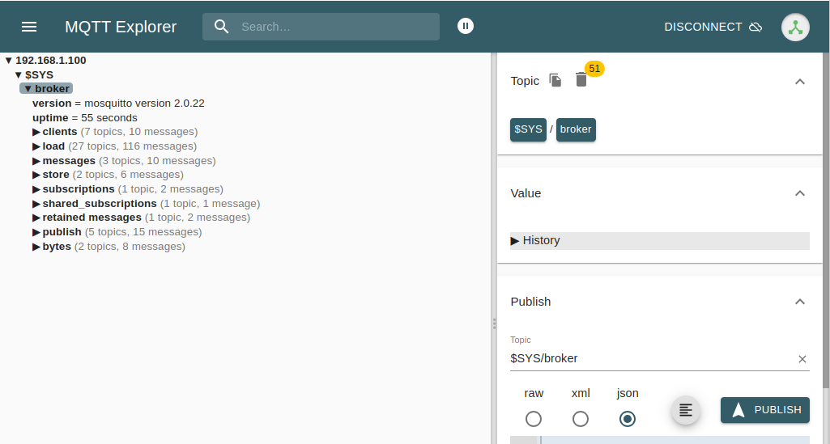Viewport: 830px width, 444px height.
Task: Open the hamburger menu
Action: 29,27
